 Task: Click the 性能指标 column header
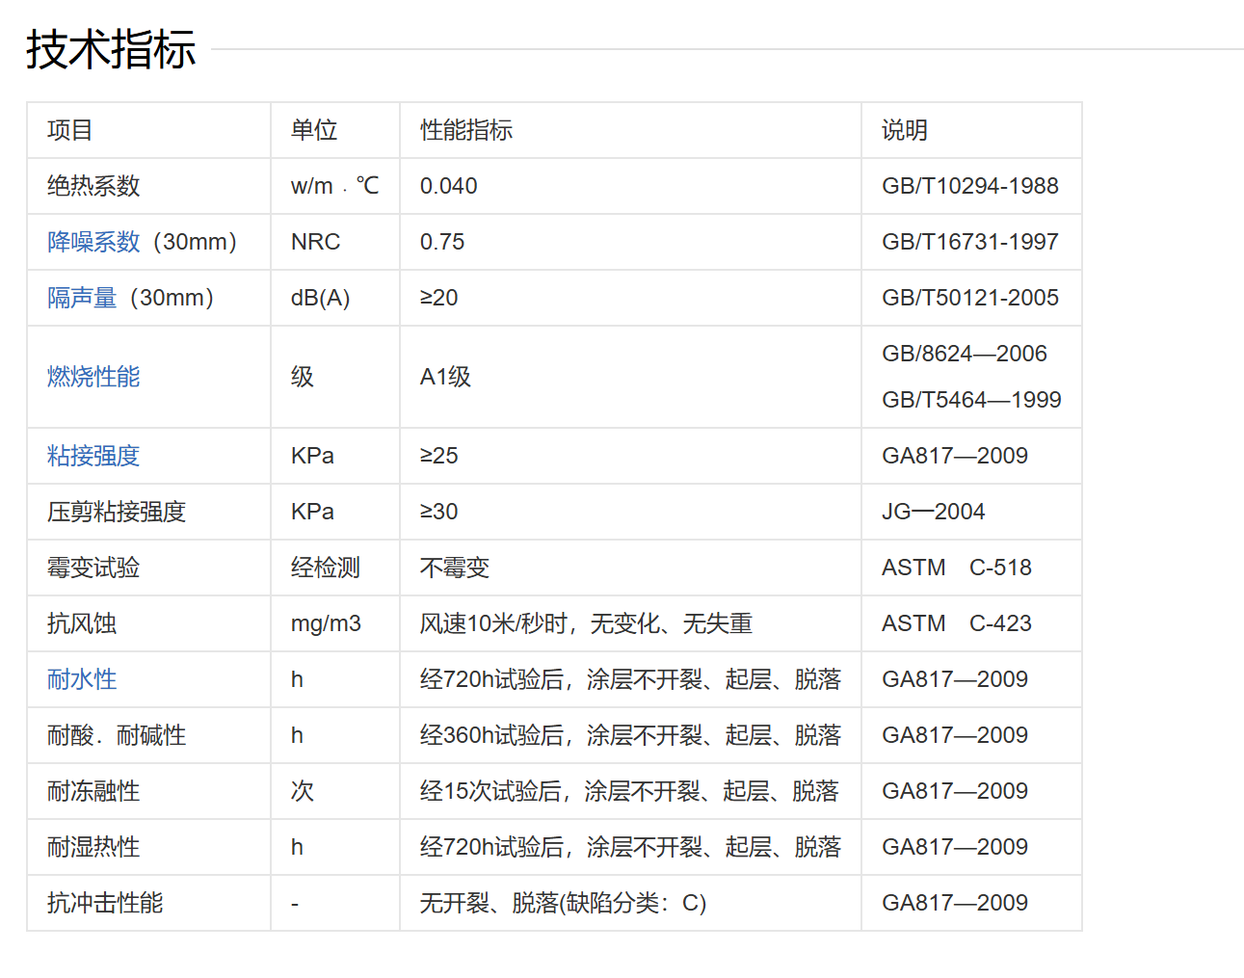coord(466,130)
